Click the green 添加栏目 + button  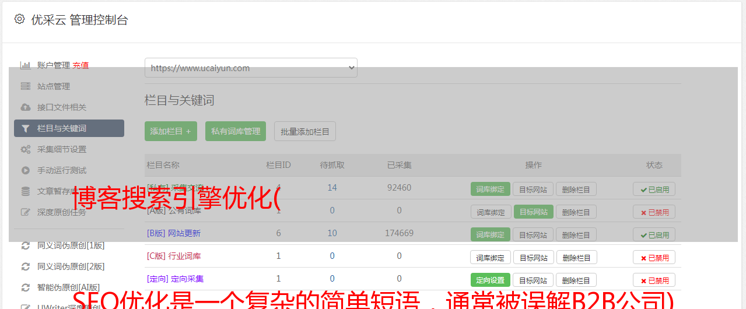171,131
